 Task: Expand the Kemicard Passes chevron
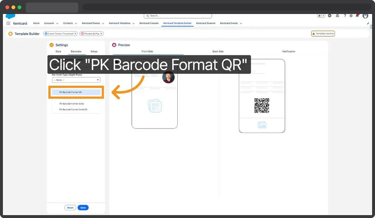[x=103, y=23]
